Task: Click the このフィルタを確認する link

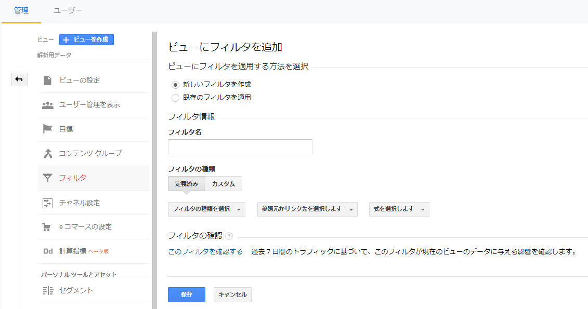Action: 205,252
